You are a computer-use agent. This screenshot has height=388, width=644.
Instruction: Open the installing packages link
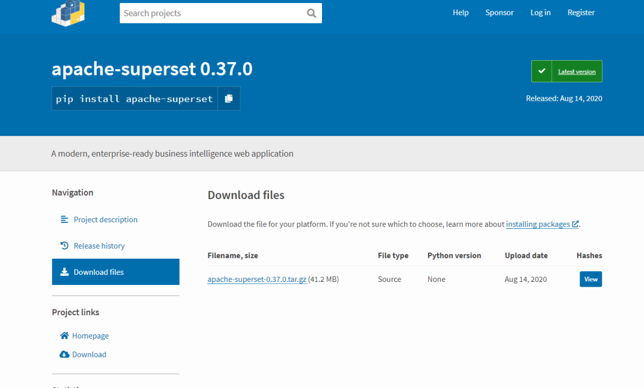(x=538, y=225)
